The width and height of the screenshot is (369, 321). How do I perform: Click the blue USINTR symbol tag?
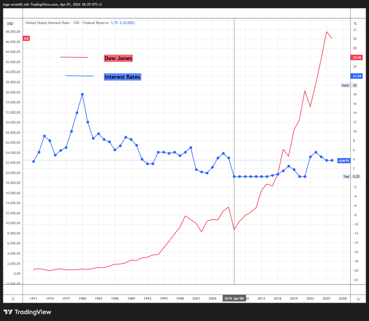pyautogui.click(x=344, y=161)
